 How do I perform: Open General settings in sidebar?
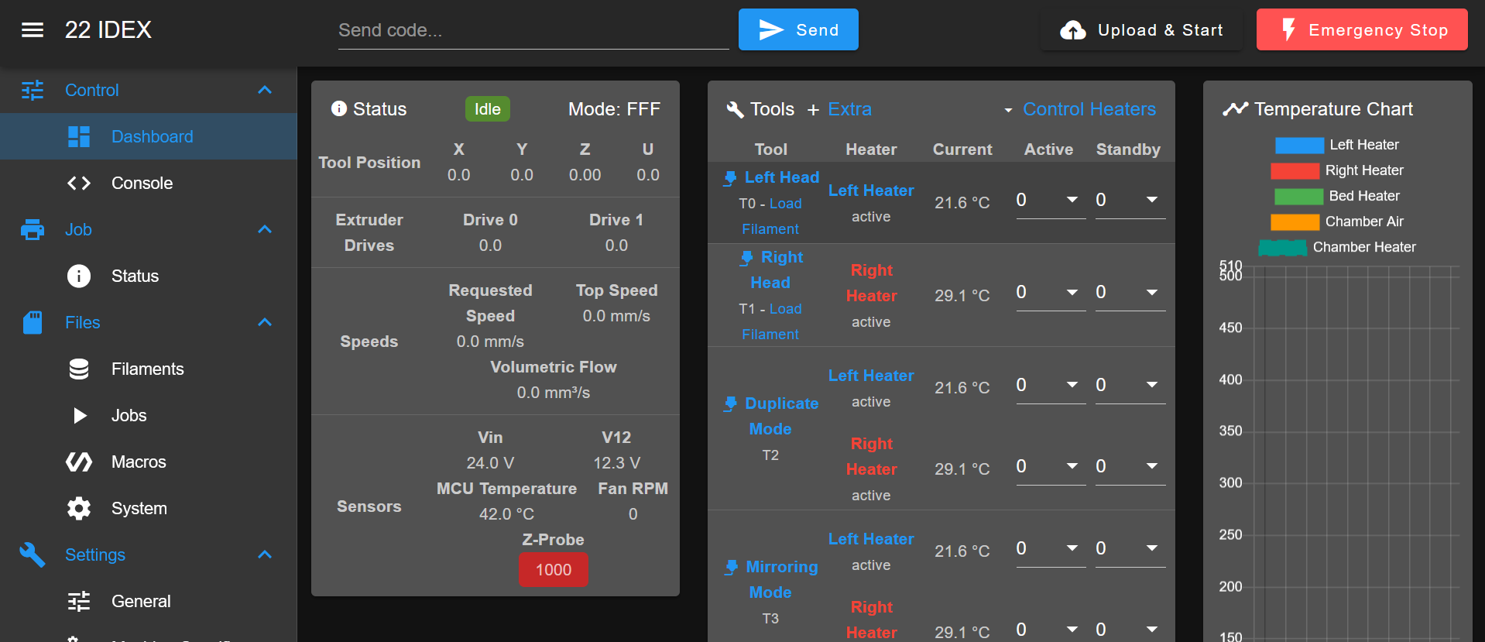(141, 602)
